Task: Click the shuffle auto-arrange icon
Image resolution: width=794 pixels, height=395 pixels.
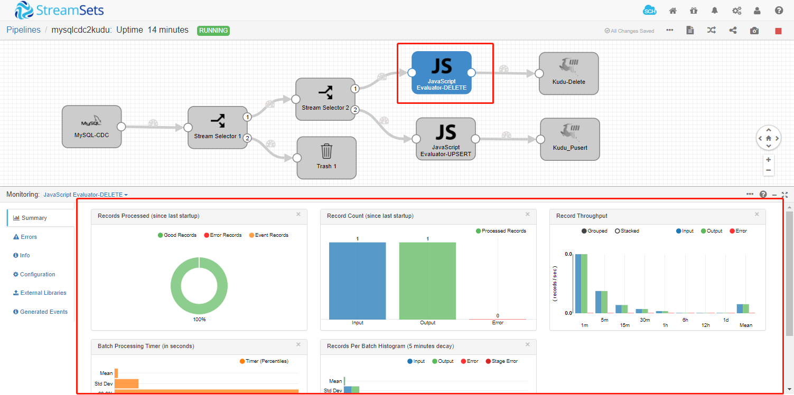Action: click(x=712, y=31)
